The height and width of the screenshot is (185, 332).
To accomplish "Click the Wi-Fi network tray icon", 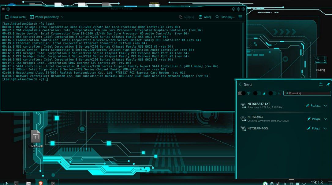I will tap(291, 183).
